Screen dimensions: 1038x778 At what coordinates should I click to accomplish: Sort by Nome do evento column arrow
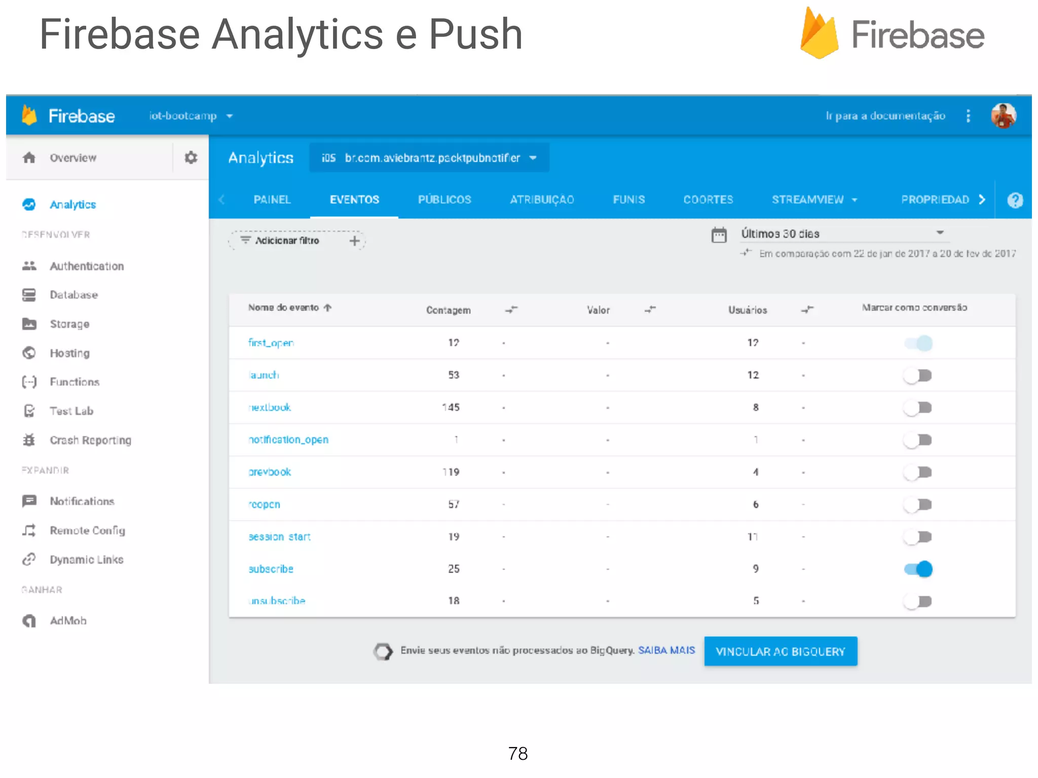pyautogui.click(x=328, y=307)
